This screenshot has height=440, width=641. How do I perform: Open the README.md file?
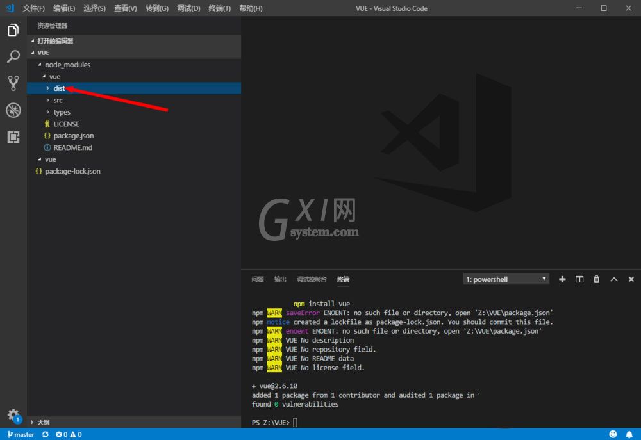pos(134,147)
